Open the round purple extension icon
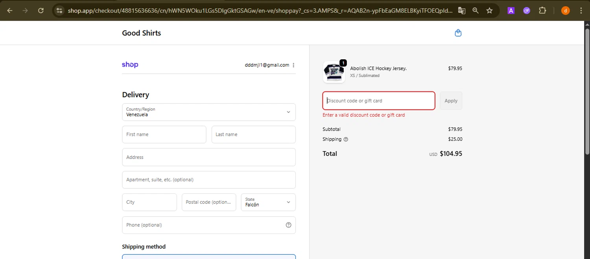 pos(527,11)
